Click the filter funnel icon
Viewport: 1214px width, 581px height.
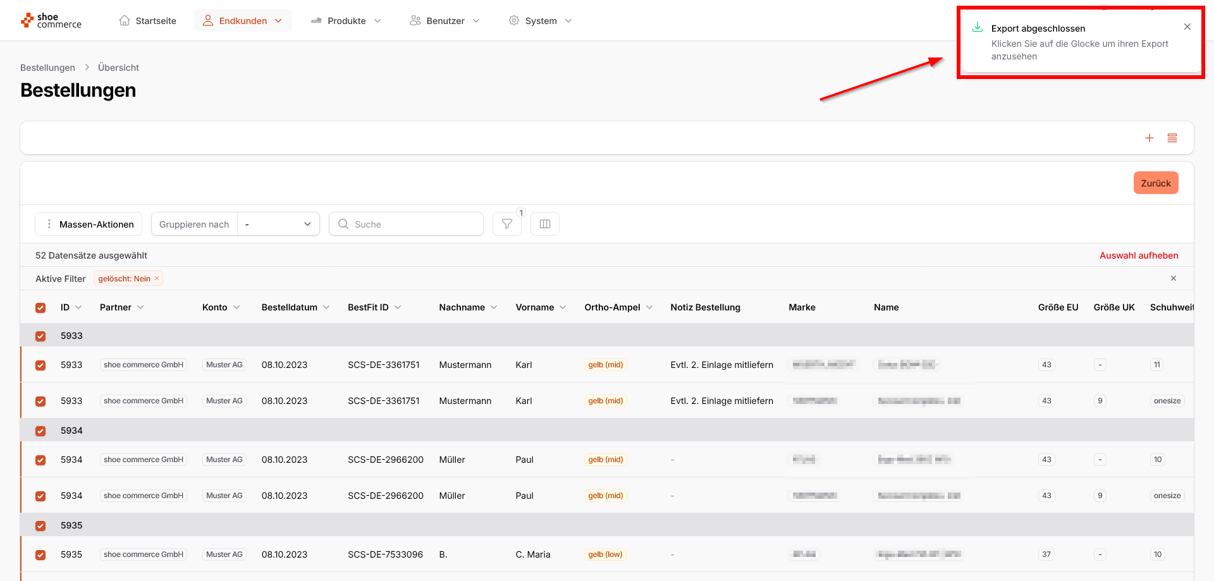coord(506,224)
